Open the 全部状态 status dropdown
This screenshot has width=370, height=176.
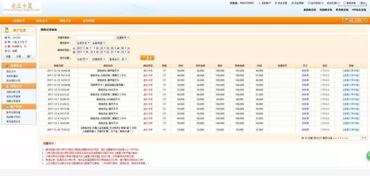[83, 43]
